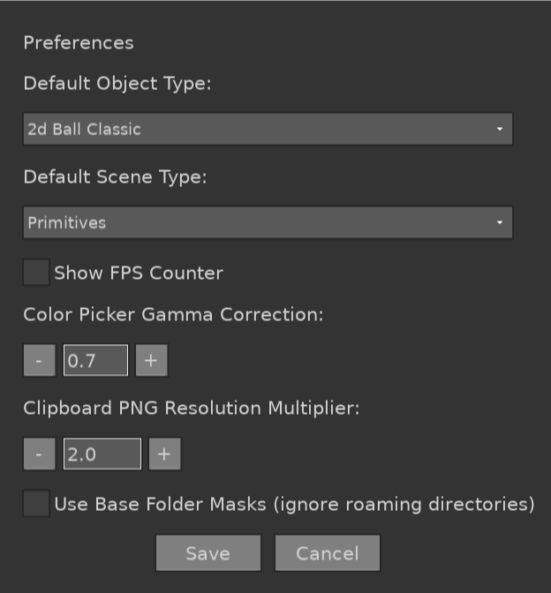551x593 pixels.
Task: Focus the gamma correction field showing 0.7
Action: 95,361
